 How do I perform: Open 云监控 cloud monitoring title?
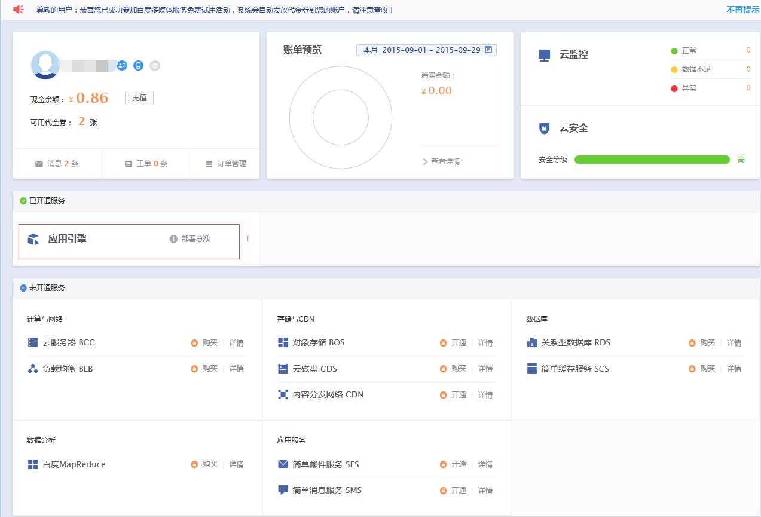point(574,54)
